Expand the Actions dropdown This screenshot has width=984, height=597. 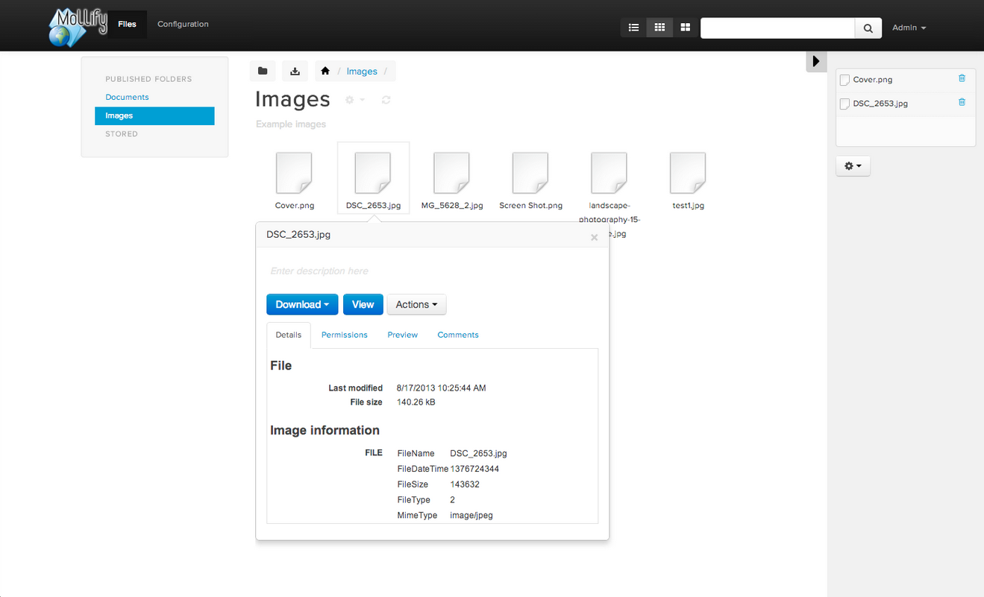tap(416, 304)
